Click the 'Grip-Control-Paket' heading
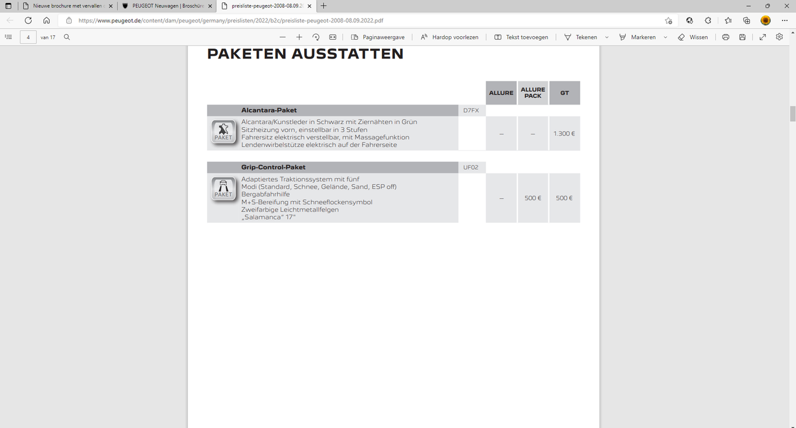796x428 pixels. 273,167
